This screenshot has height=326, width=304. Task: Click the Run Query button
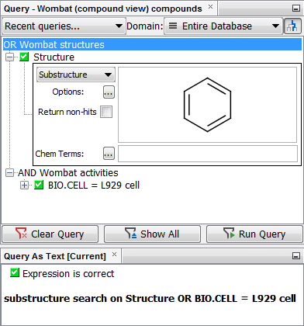click(254, 234)
